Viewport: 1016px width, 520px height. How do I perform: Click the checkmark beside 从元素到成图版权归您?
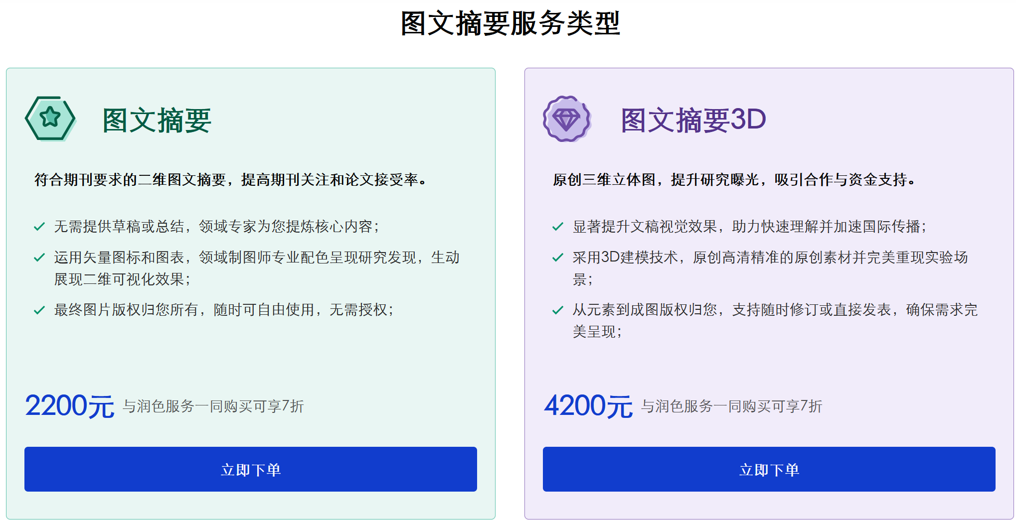558,309
